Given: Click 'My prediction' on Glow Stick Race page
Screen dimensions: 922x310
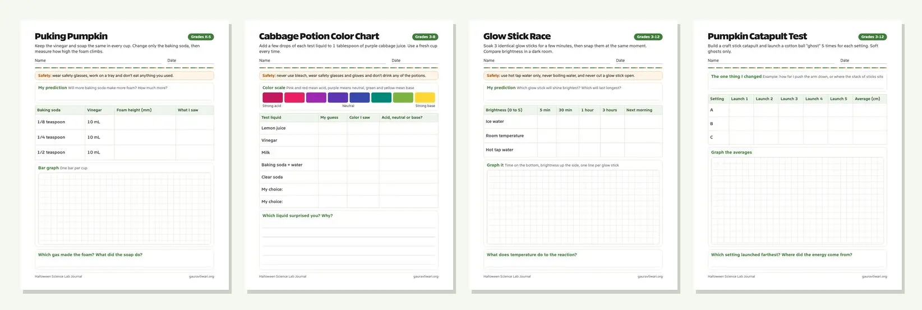Looking at the screenshot, I should click(501, 88).
